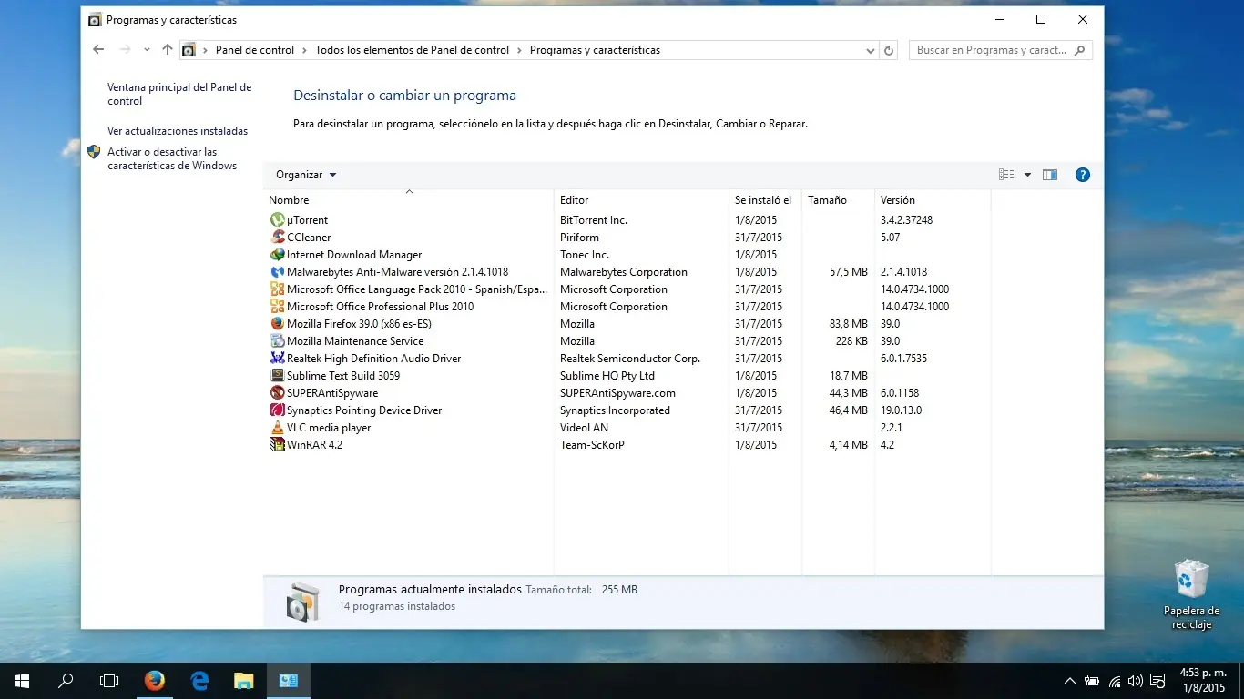Image resolution: width=1244 pixels, height=699 pixels.
Task: Select the CCleaner icon in list
Action: pos(278,238)
